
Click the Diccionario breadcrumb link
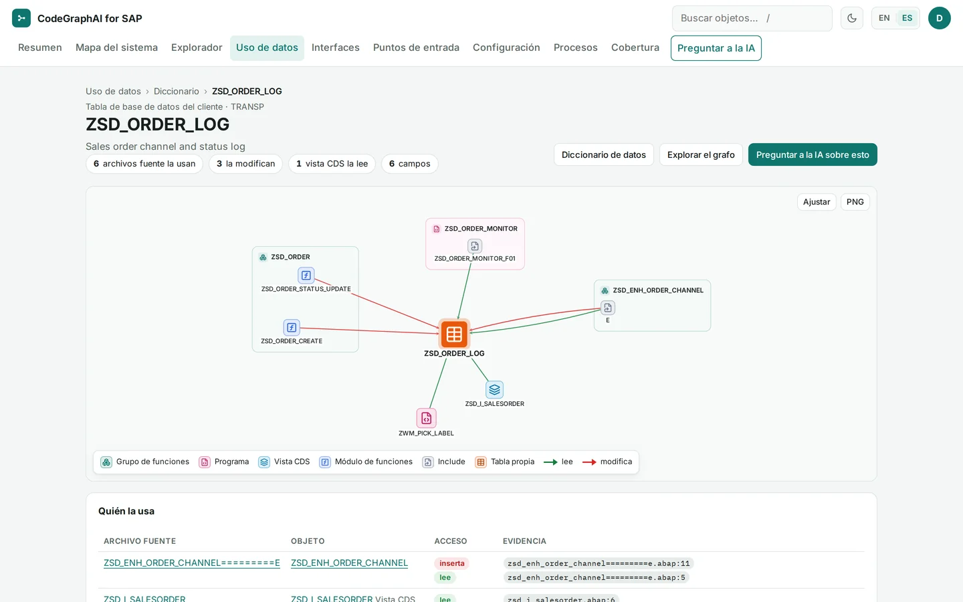tap(177, 91)
